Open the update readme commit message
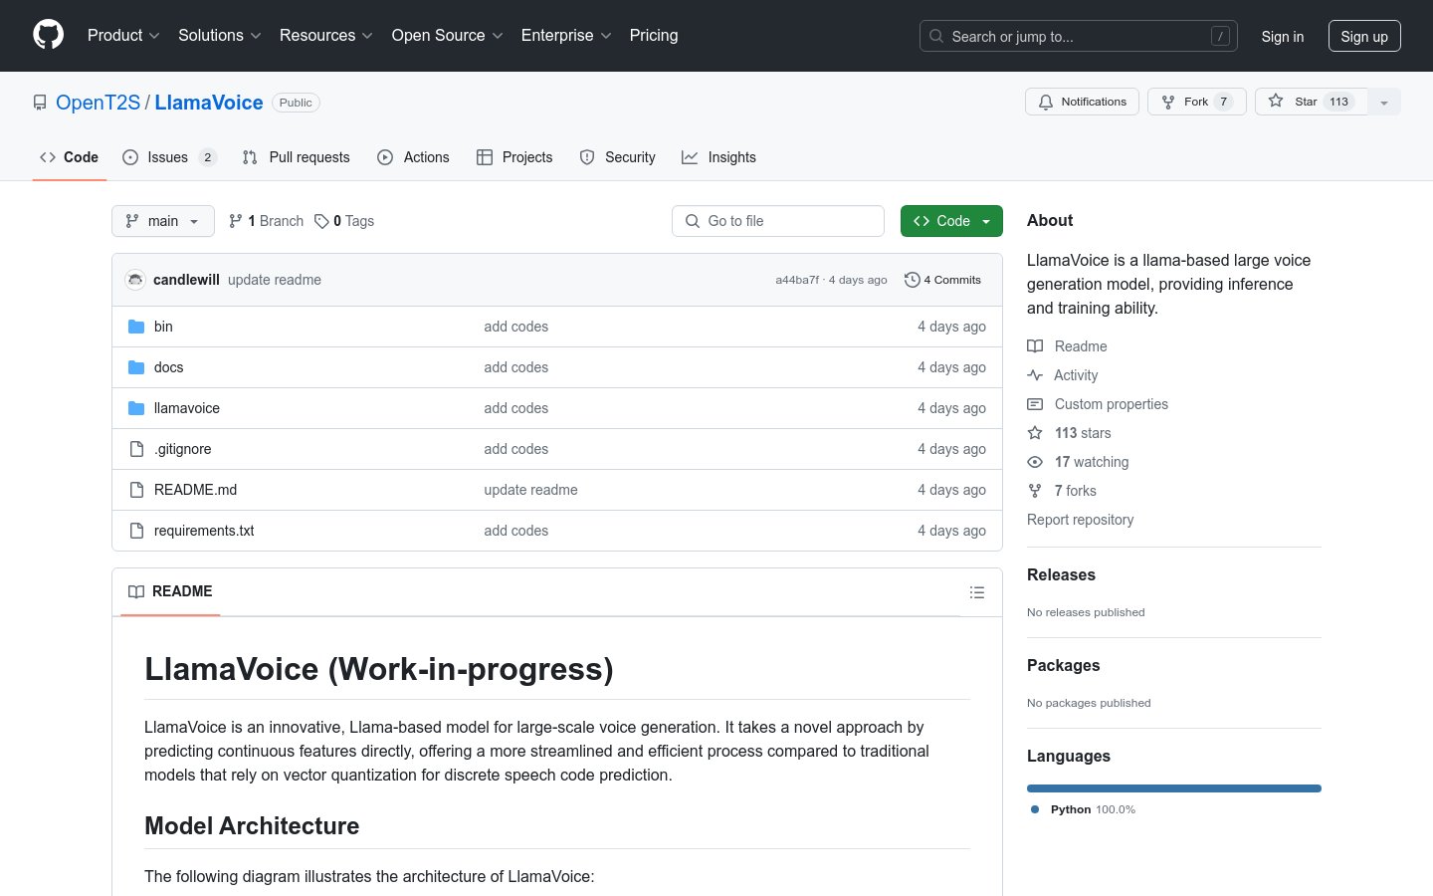Image resolution: width=1433 pixels, height=896 pixels. (275, 280)
